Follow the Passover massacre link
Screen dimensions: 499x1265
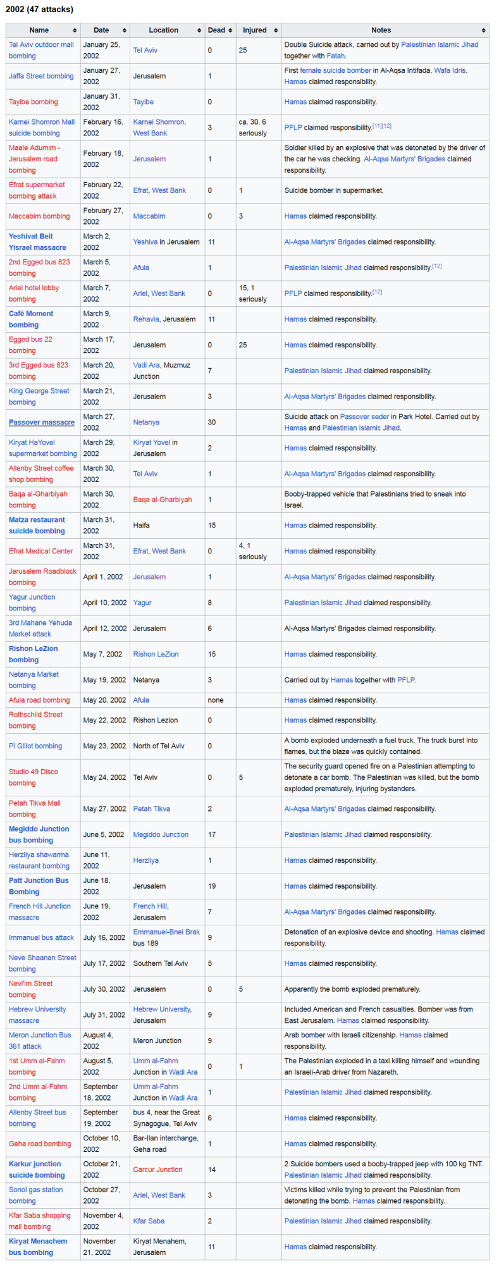tap(42, 423)
